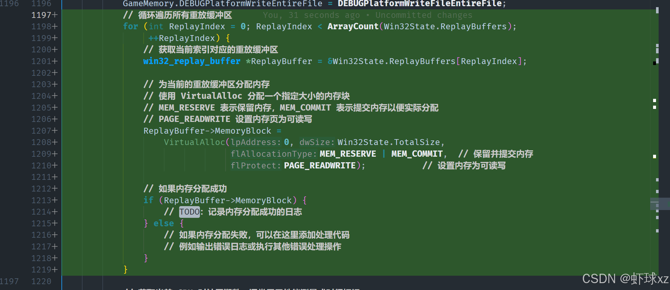Click line number 1220 in the gutter
The image size is (670, 290).
tap(41, 281)
